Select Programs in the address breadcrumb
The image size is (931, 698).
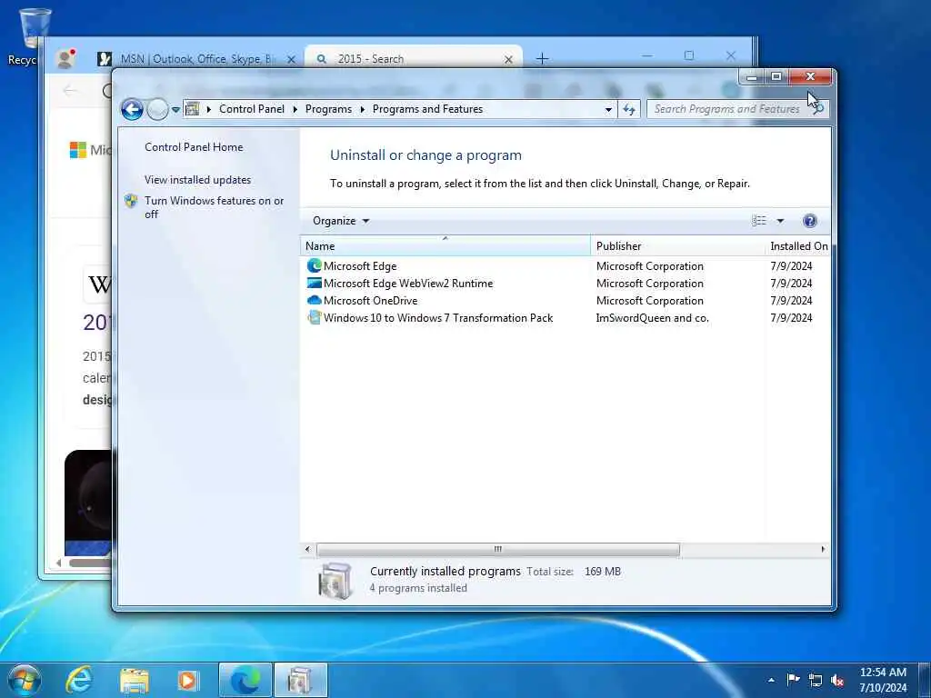pos(328,109)
